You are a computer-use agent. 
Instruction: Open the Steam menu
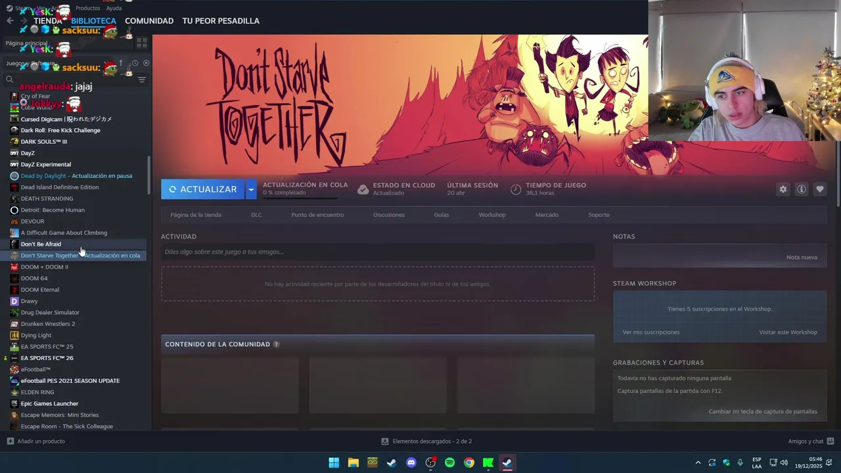click(x=22, y=8)
